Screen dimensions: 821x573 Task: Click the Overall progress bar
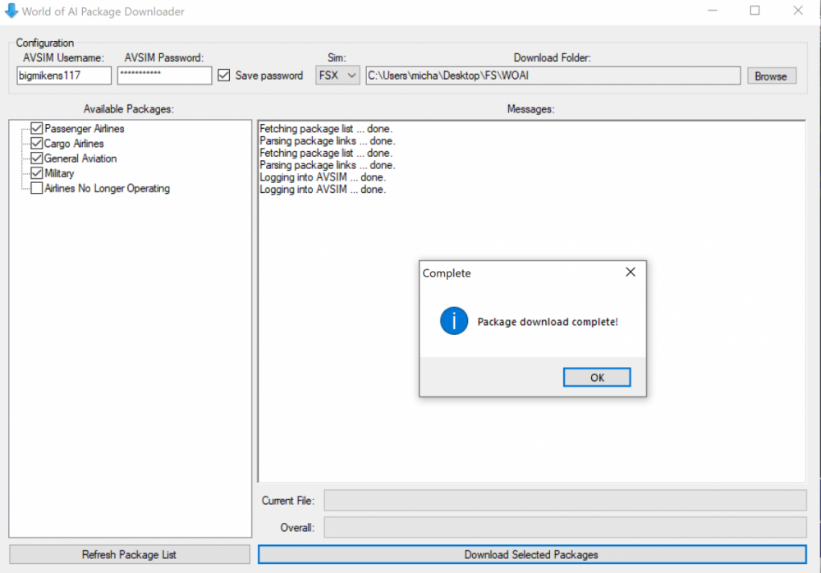(565, 527)
